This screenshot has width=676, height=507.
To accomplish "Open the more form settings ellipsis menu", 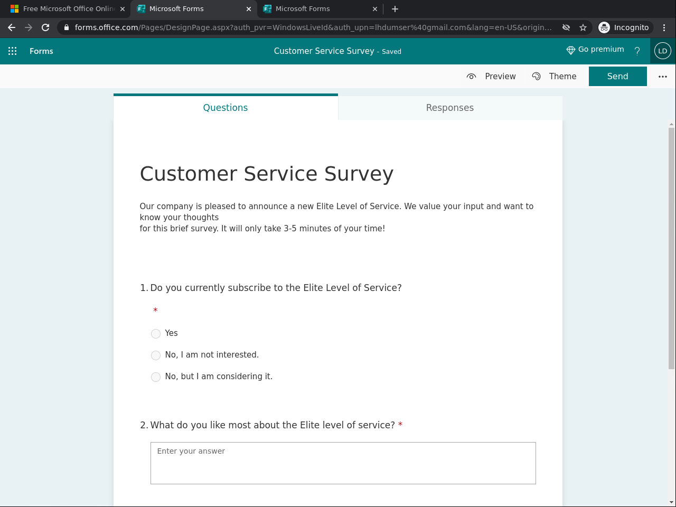I will pyautogui.click(x=663, y=77).
